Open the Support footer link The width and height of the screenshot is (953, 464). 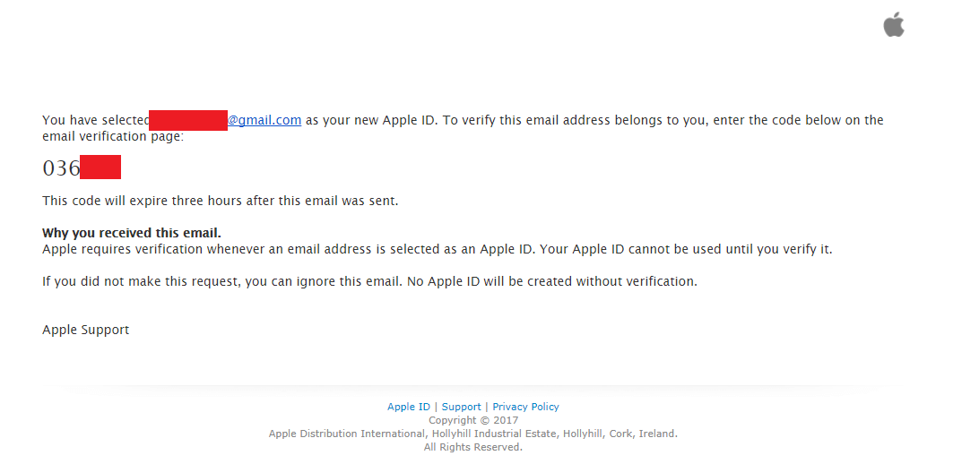pos(462,407)
